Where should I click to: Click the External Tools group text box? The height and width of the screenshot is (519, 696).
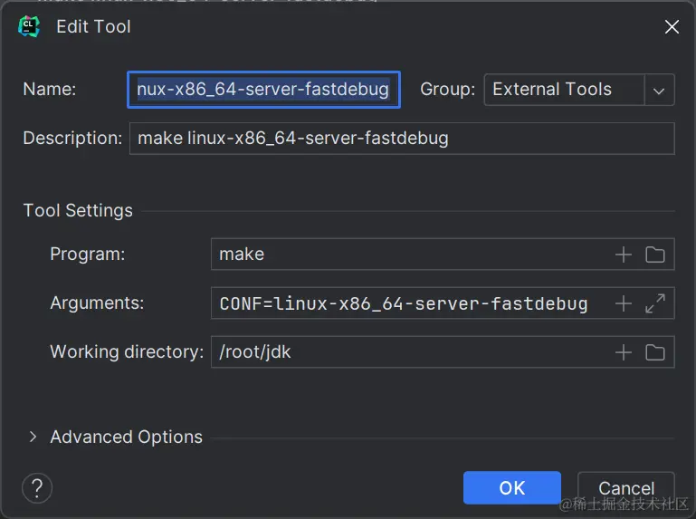[x=564, y=90]
